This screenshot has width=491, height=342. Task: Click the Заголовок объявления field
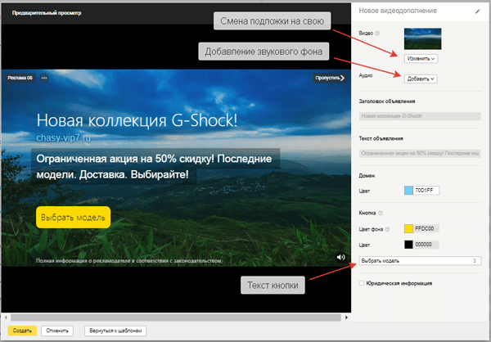click(420, 116)
